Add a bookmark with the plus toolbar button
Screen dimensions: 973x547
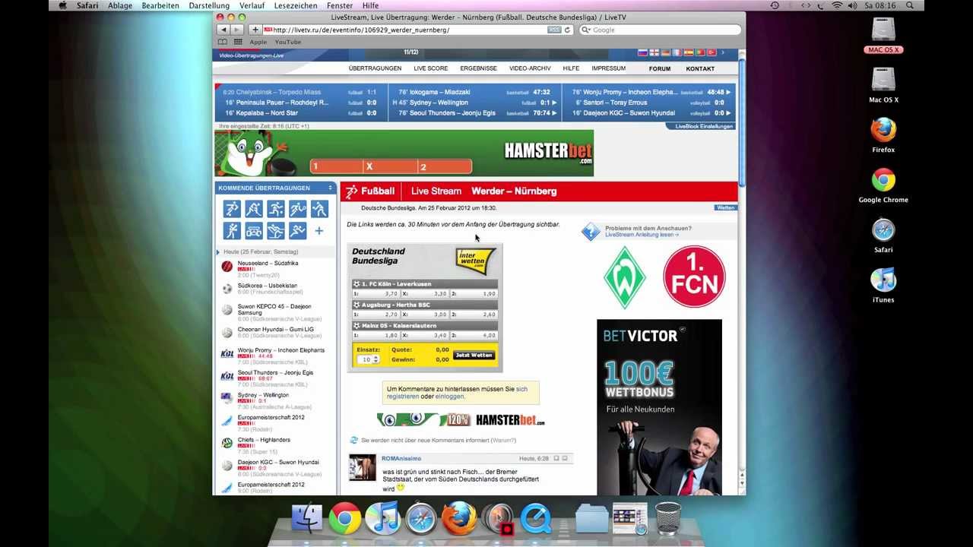(255, 30)
